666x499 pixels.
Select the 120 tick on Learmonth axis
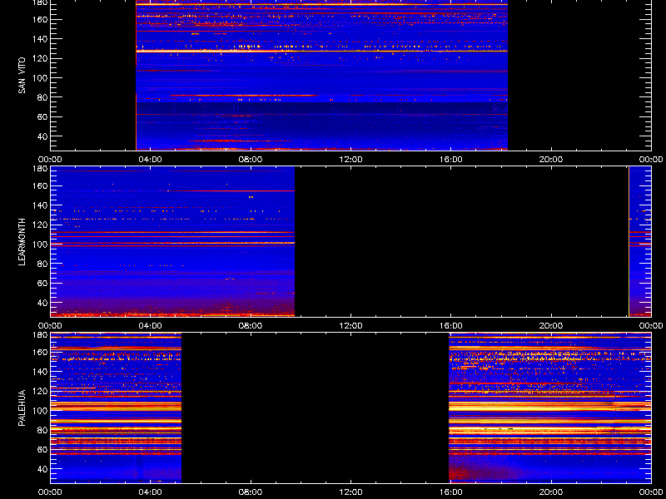pos(41,225)
